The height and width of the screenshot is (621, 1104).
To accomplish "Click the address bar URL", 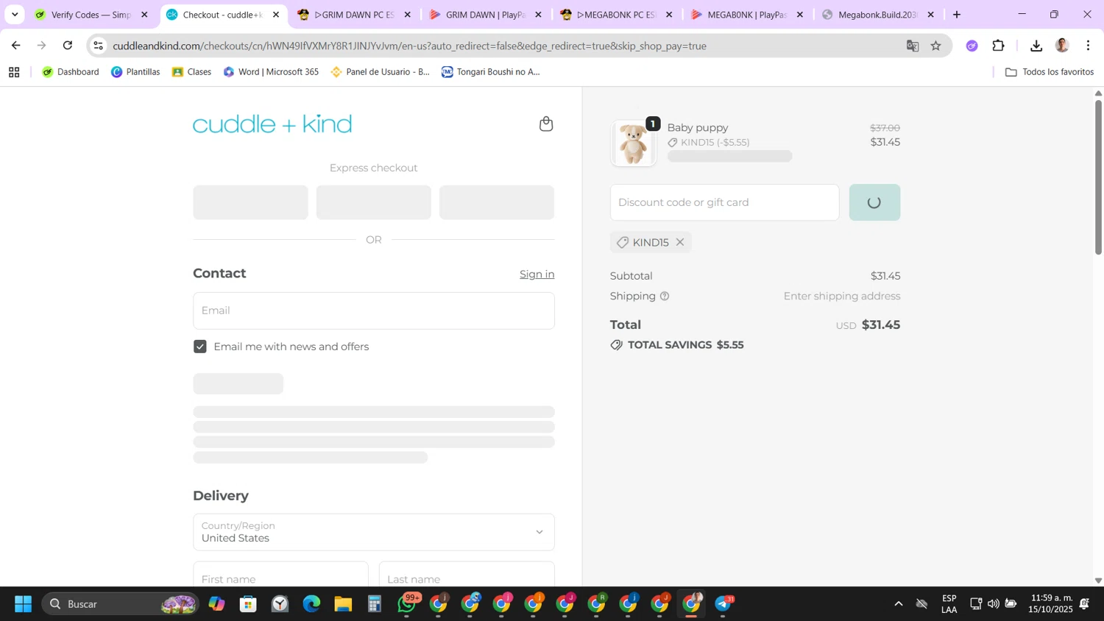I will [x=409, y=46].
